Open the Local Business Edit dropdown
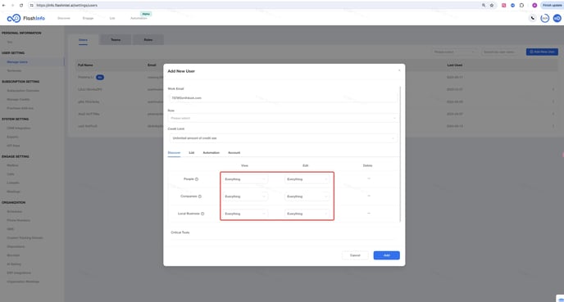 pos(307,214)
